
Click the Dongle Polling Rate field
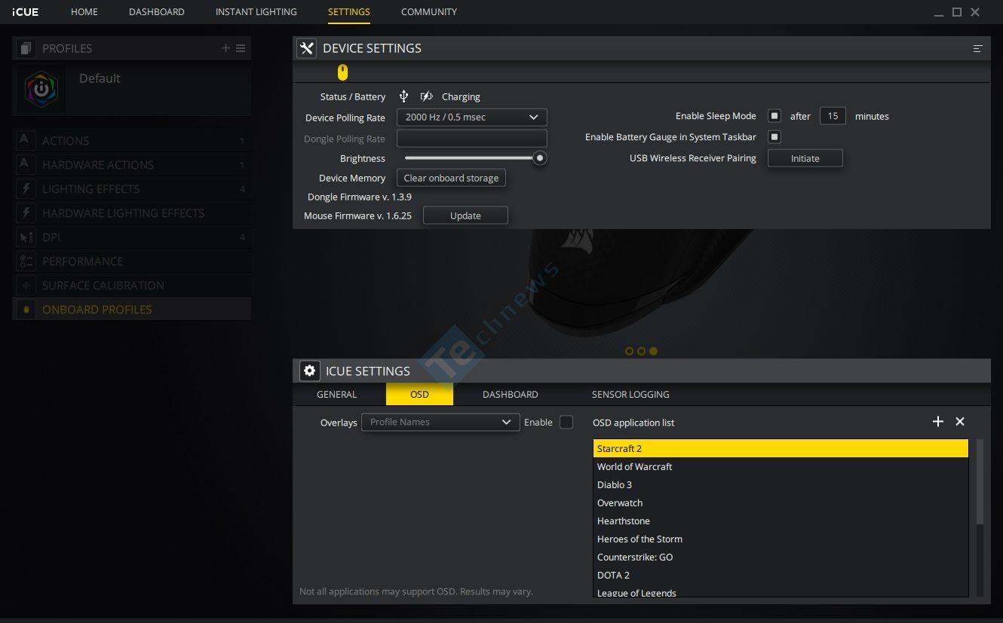[471, 139]
